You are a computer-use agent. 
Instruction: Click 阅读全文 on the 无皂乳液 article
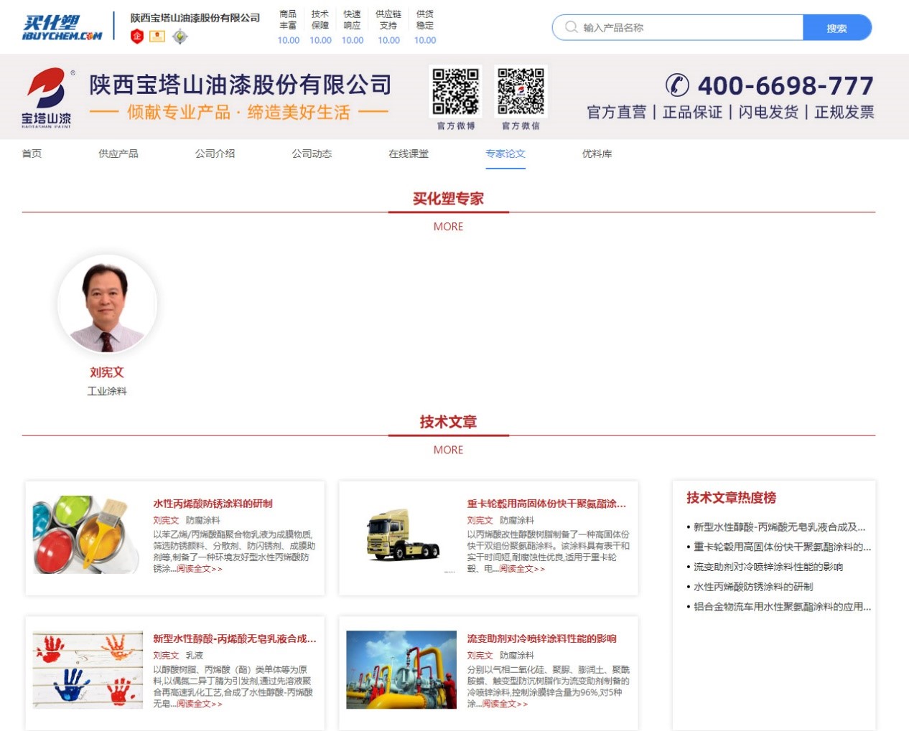pyautogui.click(x=200, y=704)
